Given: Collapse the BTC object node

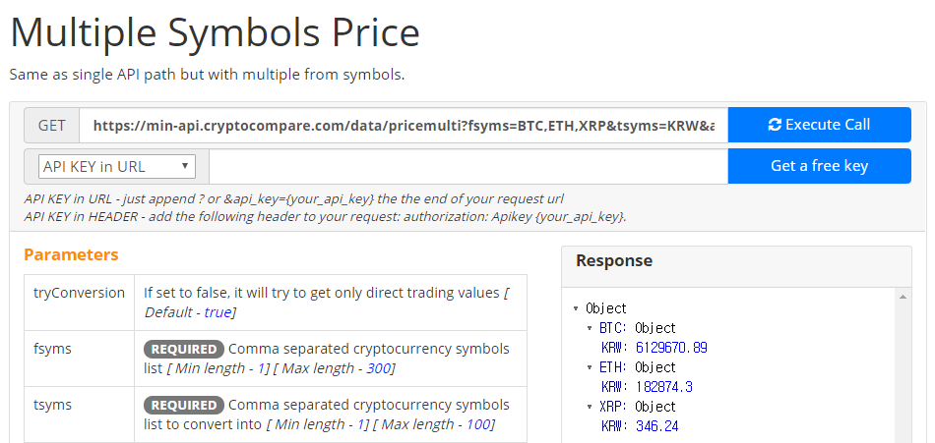Looking at the screenshot, I should (590, 328).
